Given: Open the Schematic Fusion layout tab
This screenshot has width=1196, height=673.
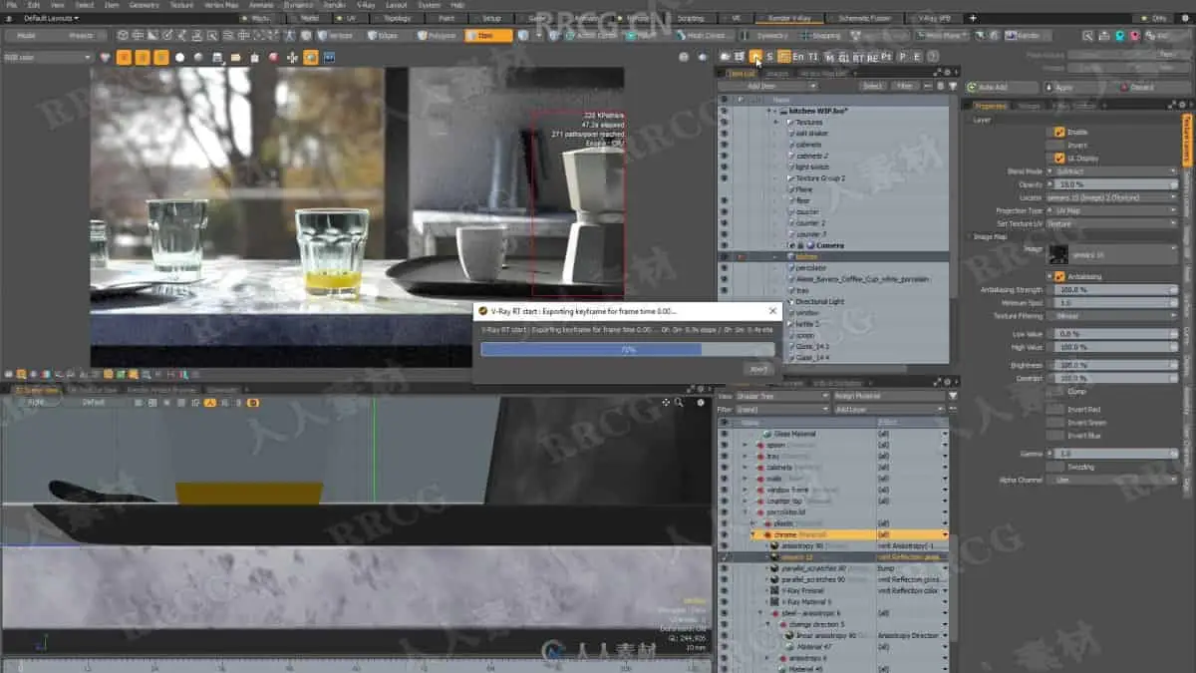Looking at the screenshot, I should point(863,18).
